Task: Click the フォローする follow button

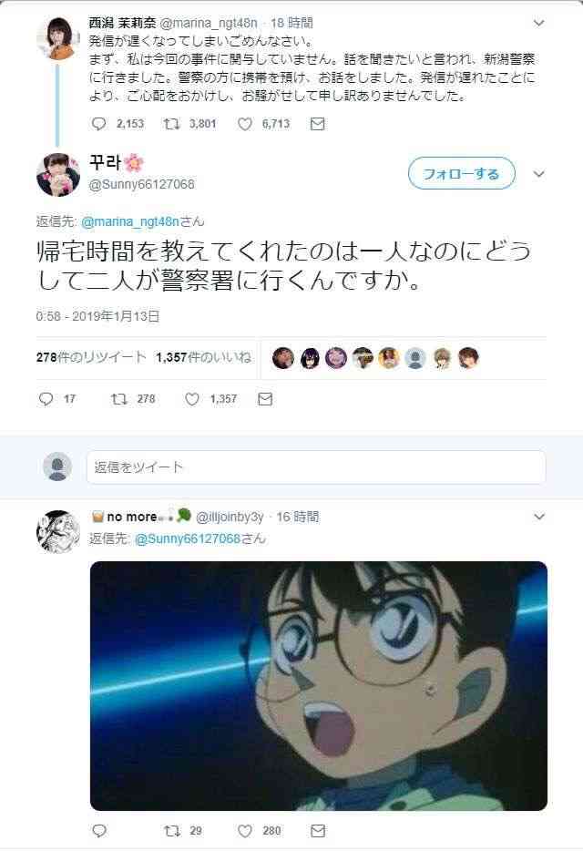Action: [462, 174]
